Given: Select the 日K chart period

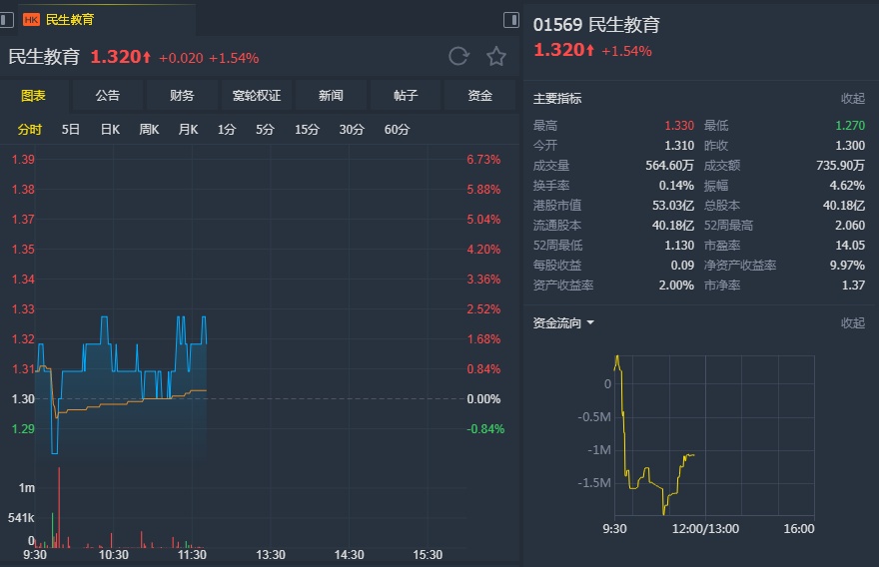Looking at the screenshot, I should coord(110,129).
